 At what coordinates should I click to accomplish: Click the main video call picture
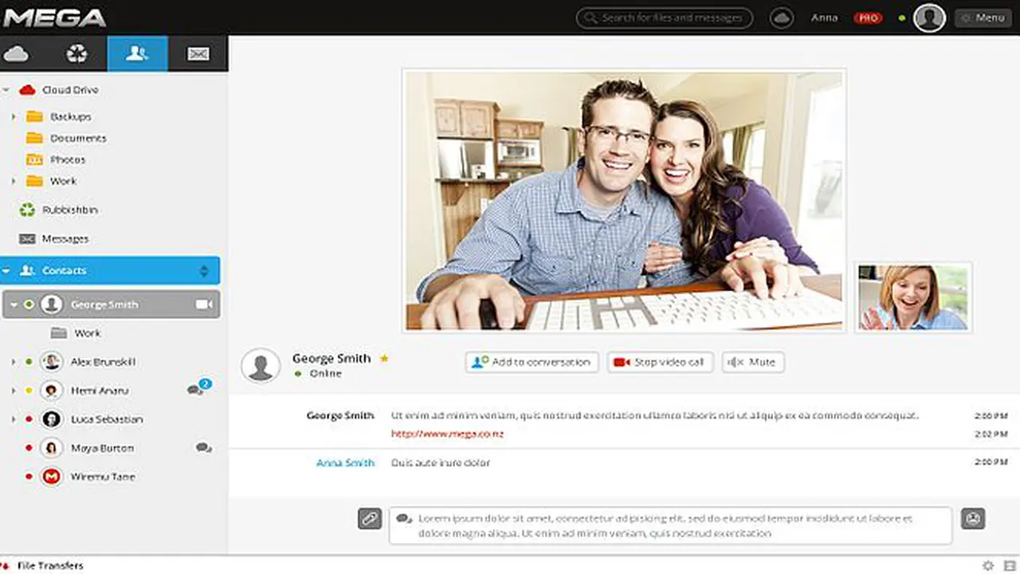pos(624,200)
